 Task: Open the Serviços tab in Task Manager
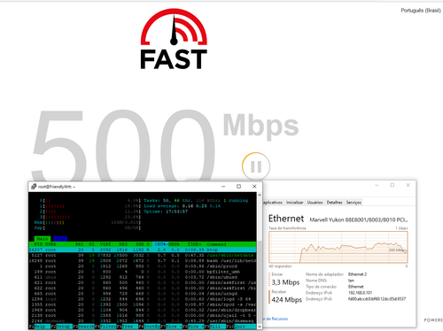click(354, 203)
